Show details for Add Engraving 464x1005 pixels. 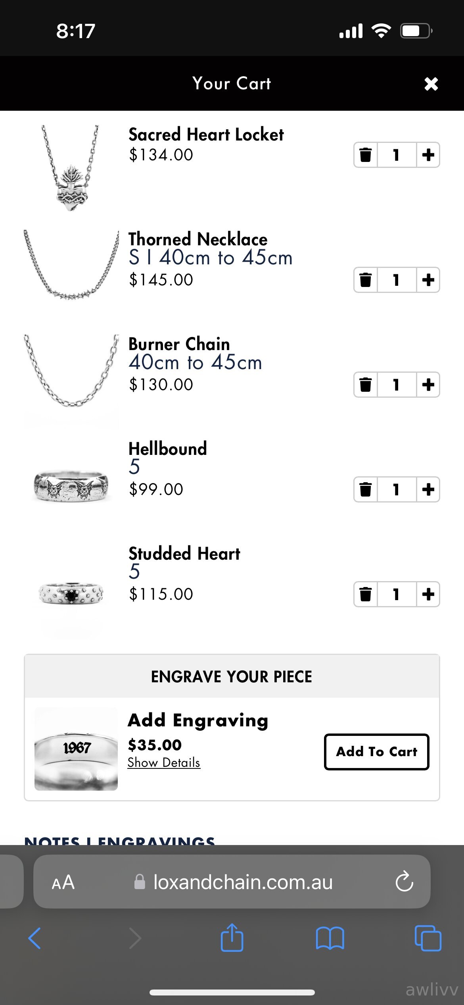coord(164,762)
